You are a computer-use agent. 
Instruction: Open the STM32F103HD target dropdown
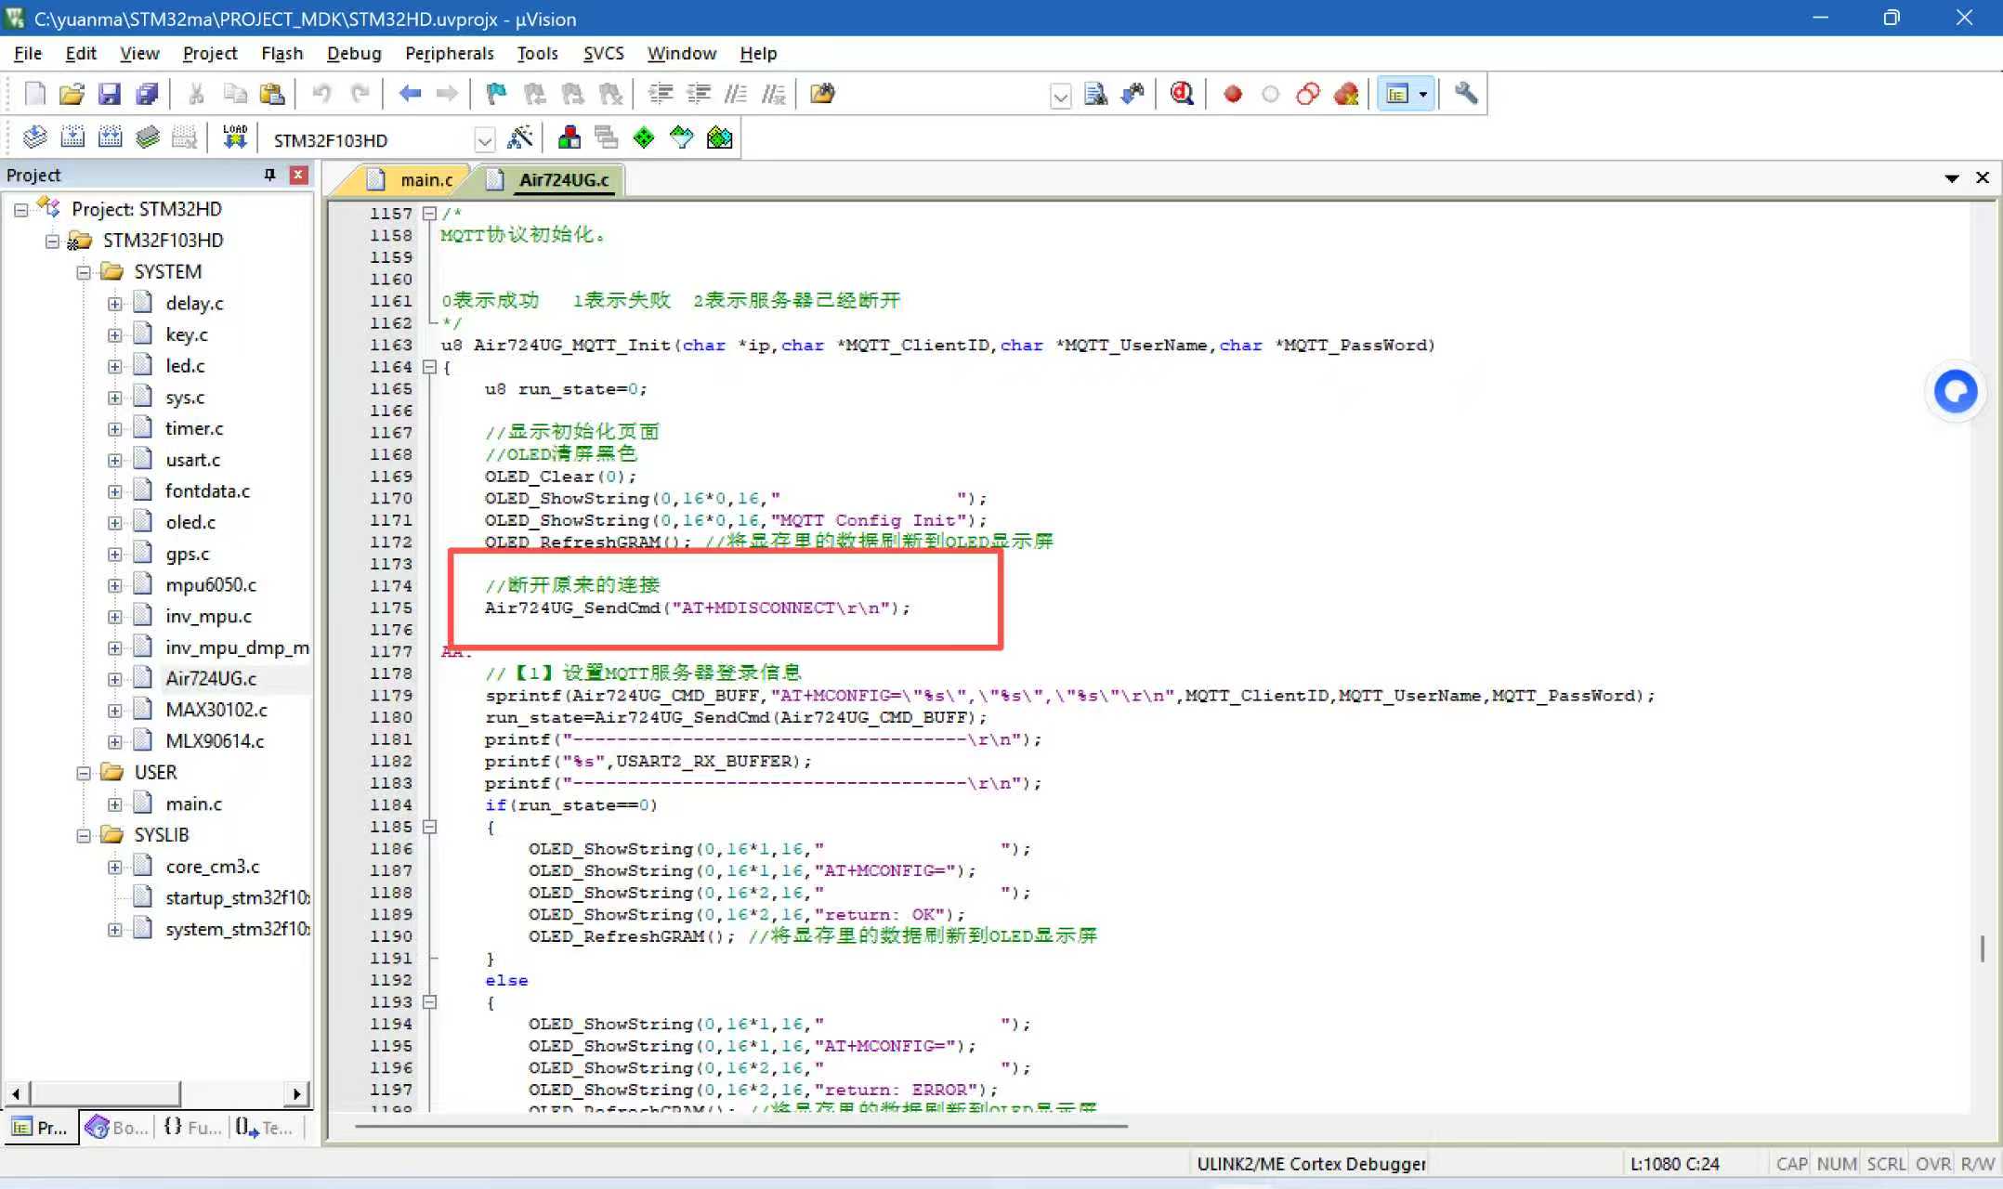click(x=484, y=140)
